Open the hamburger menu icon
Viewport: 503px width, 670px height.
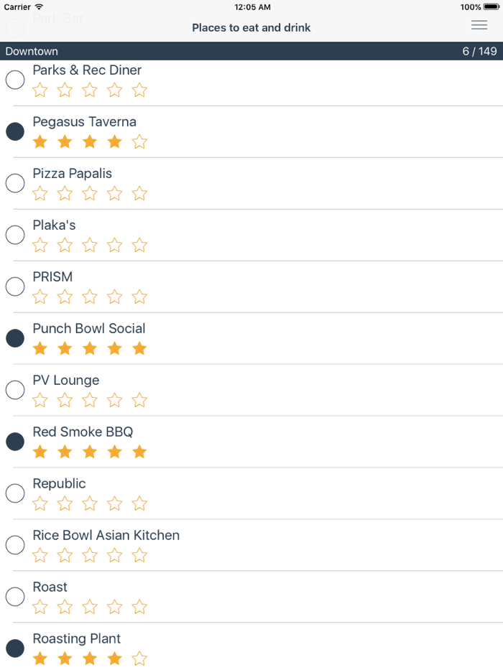(479, 26)
